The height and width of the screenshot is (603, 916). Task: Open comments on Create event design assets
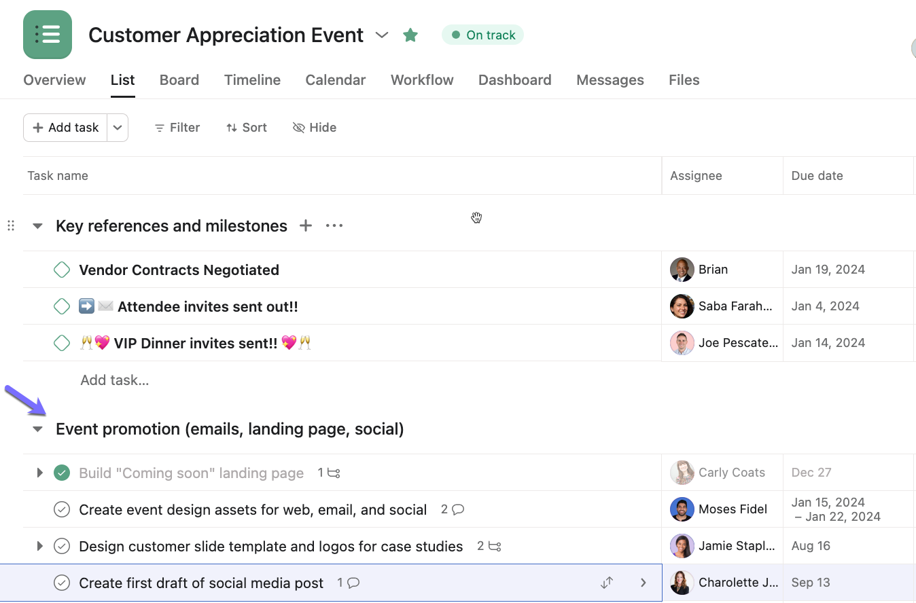tap(453, 509)
